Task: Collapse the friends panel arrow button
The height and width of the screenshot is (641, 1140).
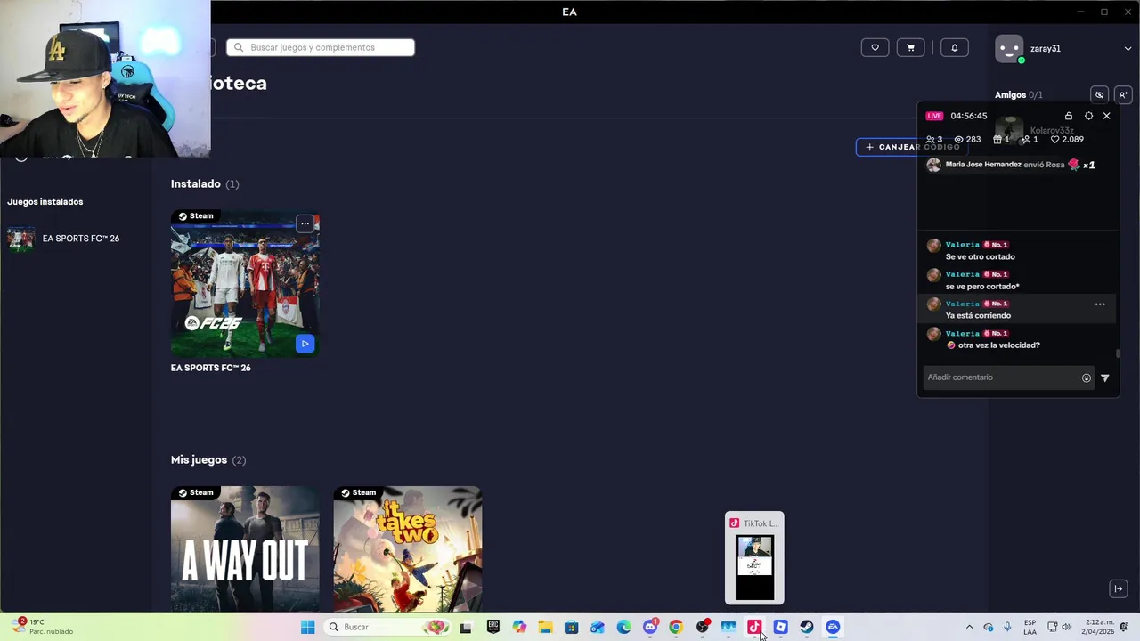Action: pos(1119,588)
